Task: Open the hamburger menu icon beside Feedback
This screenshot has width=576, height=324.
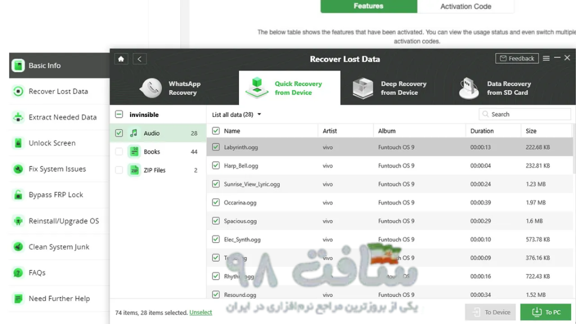Action: (x=546, y=58)
